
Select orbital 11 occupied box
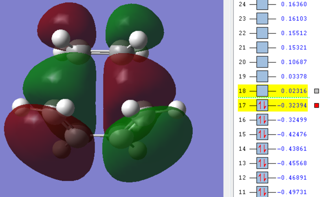[x=262, y=192]
